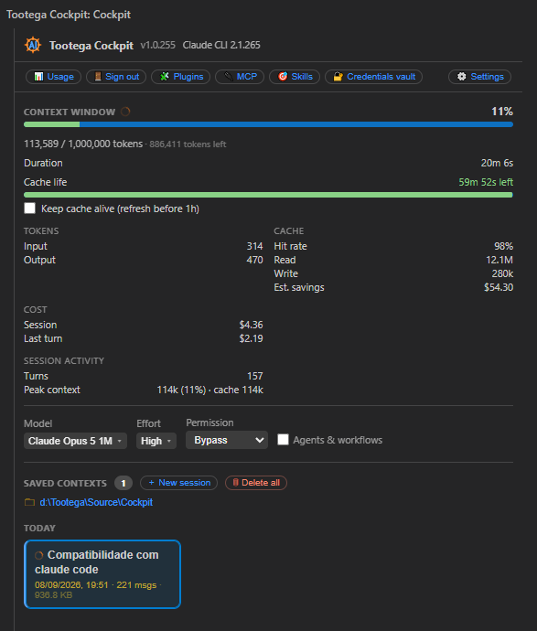Start a New session
The width and height of the screenshot is (537, 631).
pos(178,483)
